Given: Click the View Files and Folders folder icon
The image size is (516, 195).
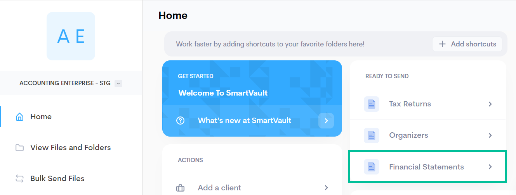Looking at the screenshot, I should point(19,148).
